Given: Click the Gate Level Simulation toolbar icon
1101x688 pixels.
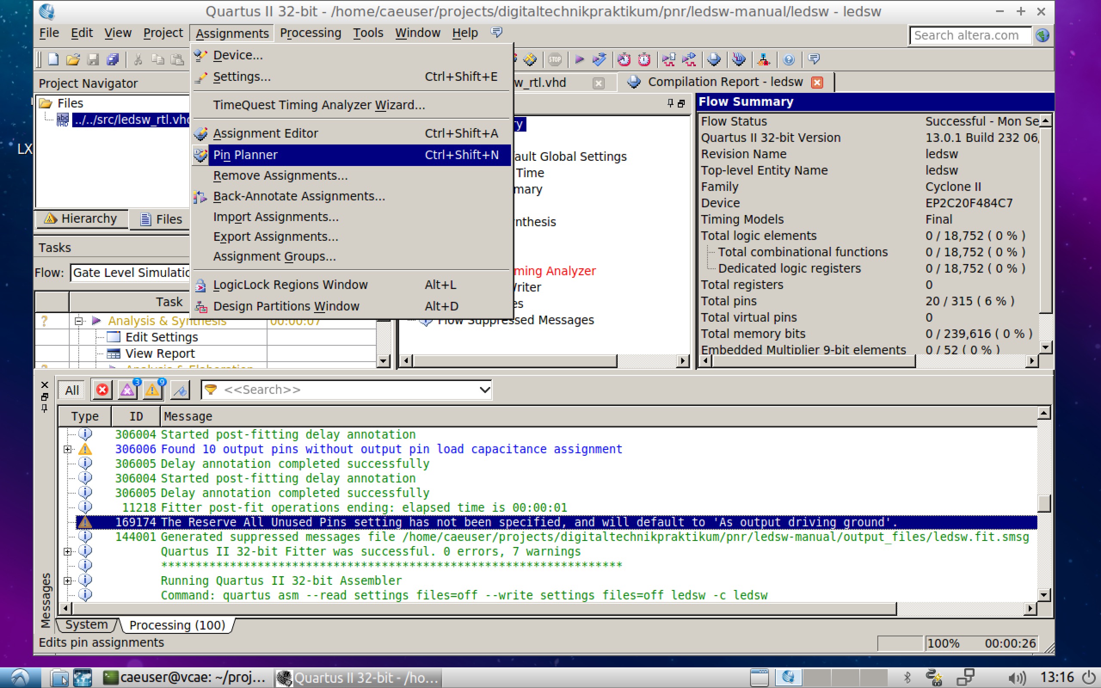Looking at the screenshot, I should [x=689, y=60].
